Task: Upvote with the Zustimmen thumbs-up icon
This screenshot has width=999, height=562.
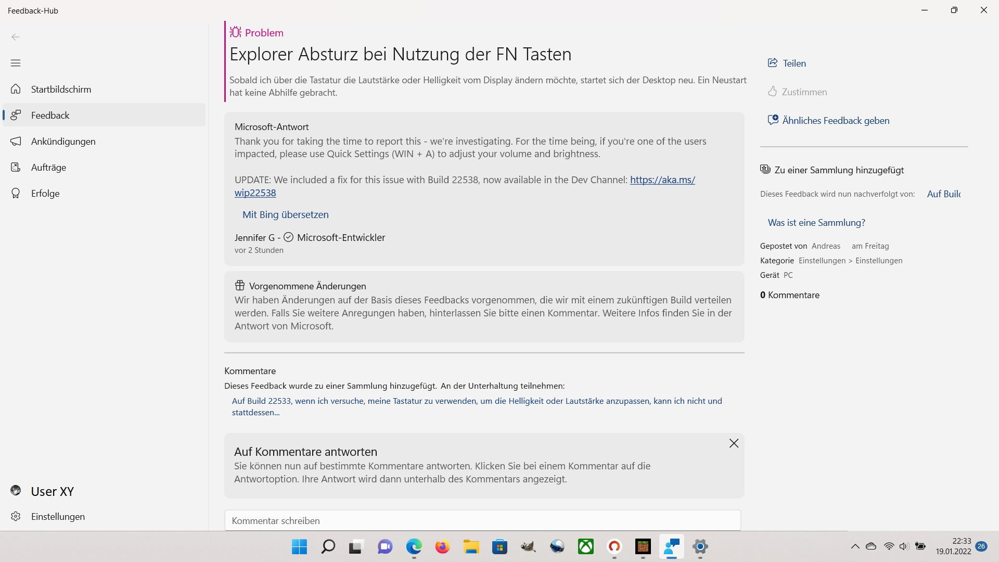Action: (x=773, y=92)
